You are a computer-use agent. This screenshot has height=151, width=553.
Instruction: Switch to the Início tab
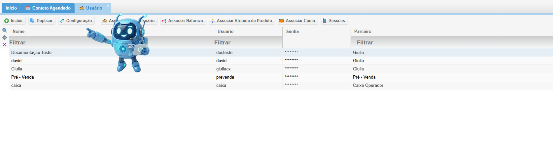(x=11, y=8)
